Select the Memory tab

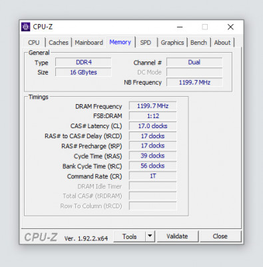click(x=120, y=42)
